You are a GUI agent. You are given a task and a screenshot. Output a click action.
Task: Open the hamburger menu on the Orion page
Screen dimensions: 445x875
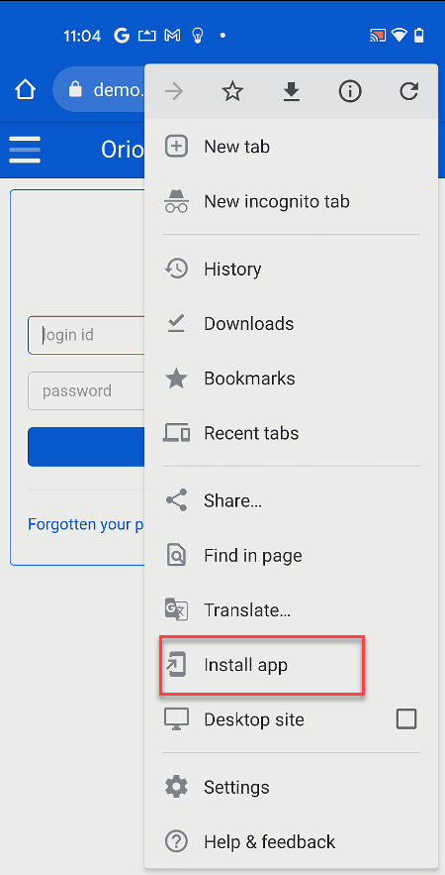pos(25,150)
